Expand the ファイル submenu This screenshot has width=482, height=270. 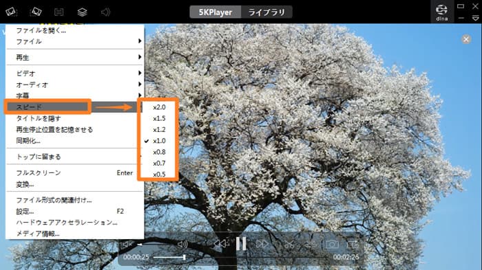[74, 41]
